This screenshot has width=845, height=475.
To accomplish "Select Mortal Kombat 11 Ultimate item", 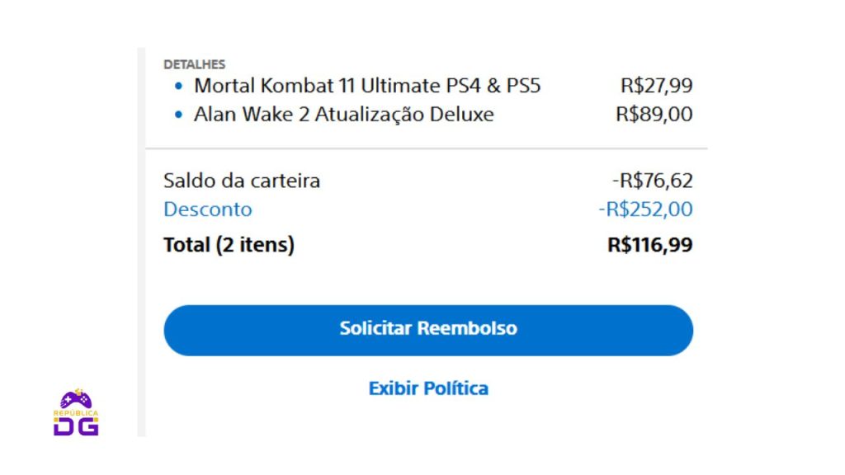I will point(367,86).
